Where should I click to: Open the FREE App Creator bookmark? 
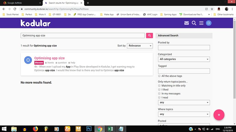coord(85,14)
